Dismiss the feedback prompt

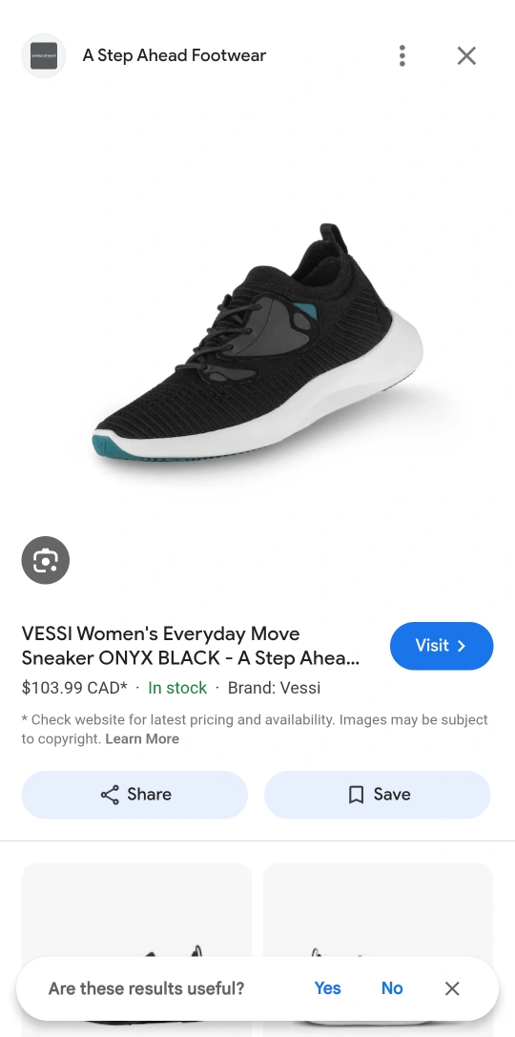click(x=452, y=988)
